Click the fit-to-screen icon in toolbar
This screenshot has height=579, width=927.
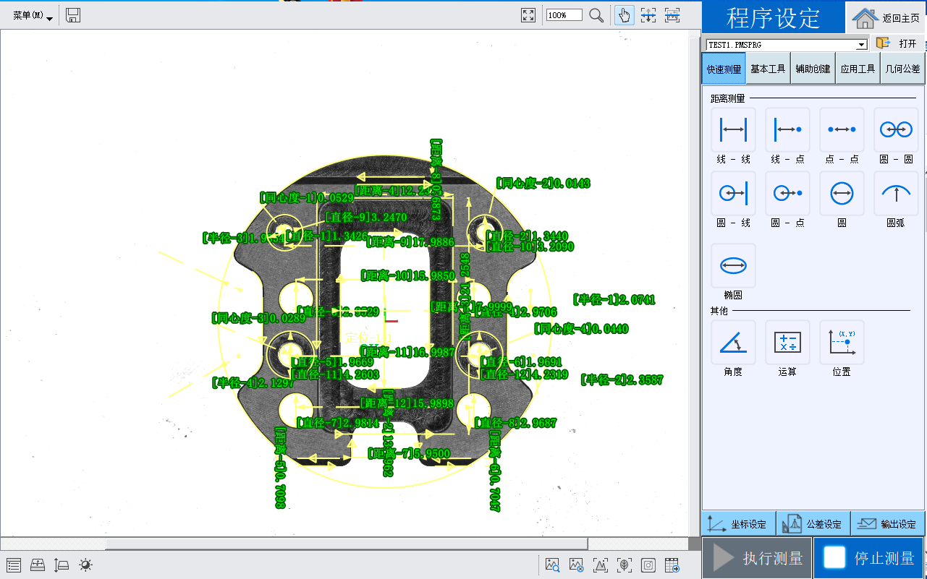(528, 15)
